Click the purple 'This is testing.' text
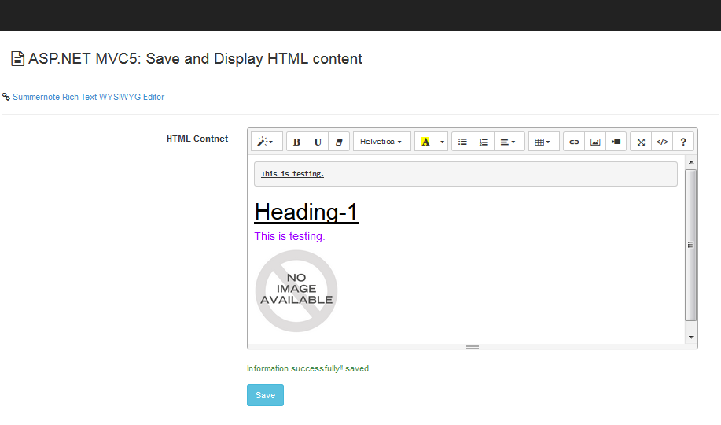 [289, 236]
